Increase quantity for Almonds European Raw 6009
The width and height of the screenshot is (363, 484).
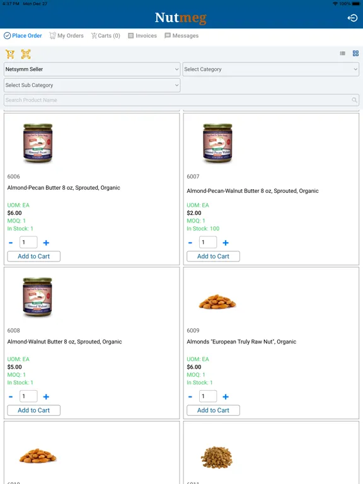point(226,396)
